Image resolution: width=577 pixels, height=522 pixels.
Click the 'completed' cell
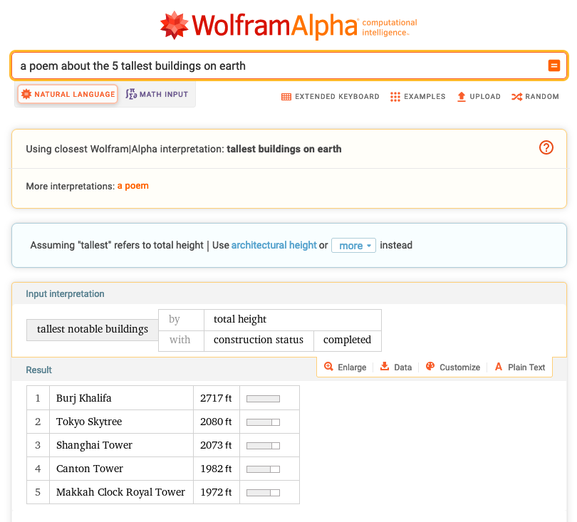[x=348, y=340]
